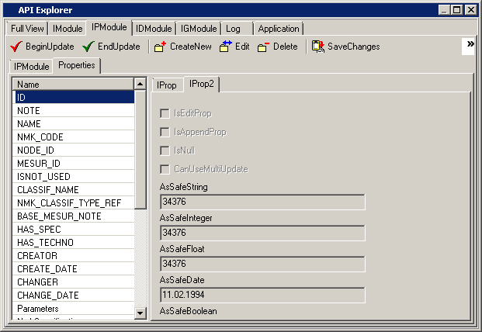Enable the IsAppendProp checkbox

[x=165, y=132]
